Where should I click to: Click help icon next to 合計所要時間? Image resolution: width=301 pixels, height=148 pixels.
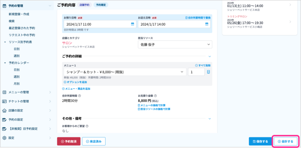coord(80,96)
